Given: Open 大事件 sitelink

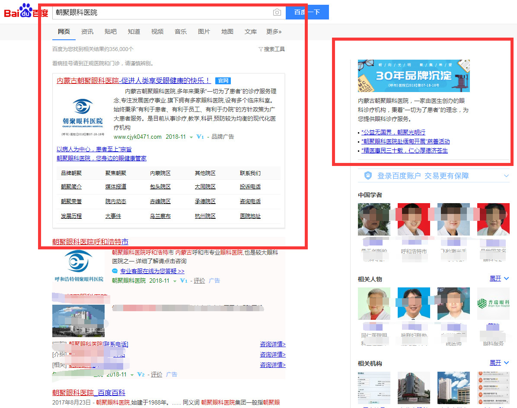Looking at the screenshot, I should pos(113,216).
